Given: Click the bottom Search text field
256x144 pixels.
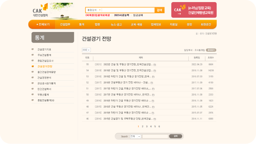Looking at the screenshot, I should tap(155, 136).
